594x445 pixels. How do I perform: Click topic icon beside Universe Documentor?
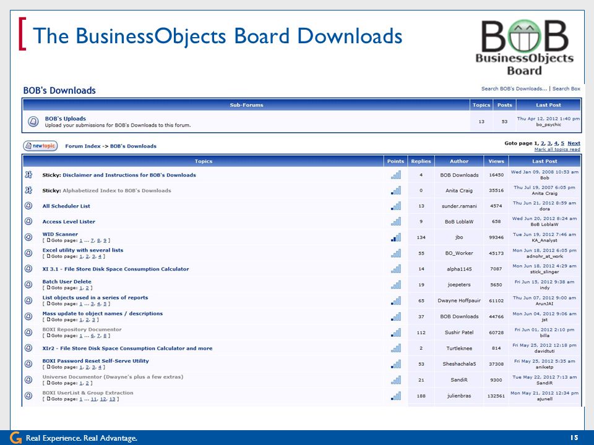click(x=28, y=379)
